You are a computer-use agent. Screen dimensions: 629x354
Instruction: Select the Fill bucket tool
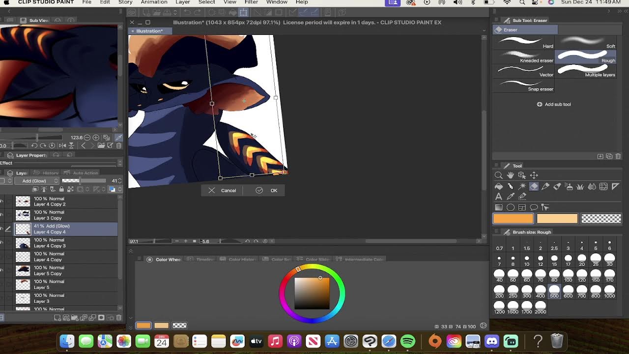(498, 186)
